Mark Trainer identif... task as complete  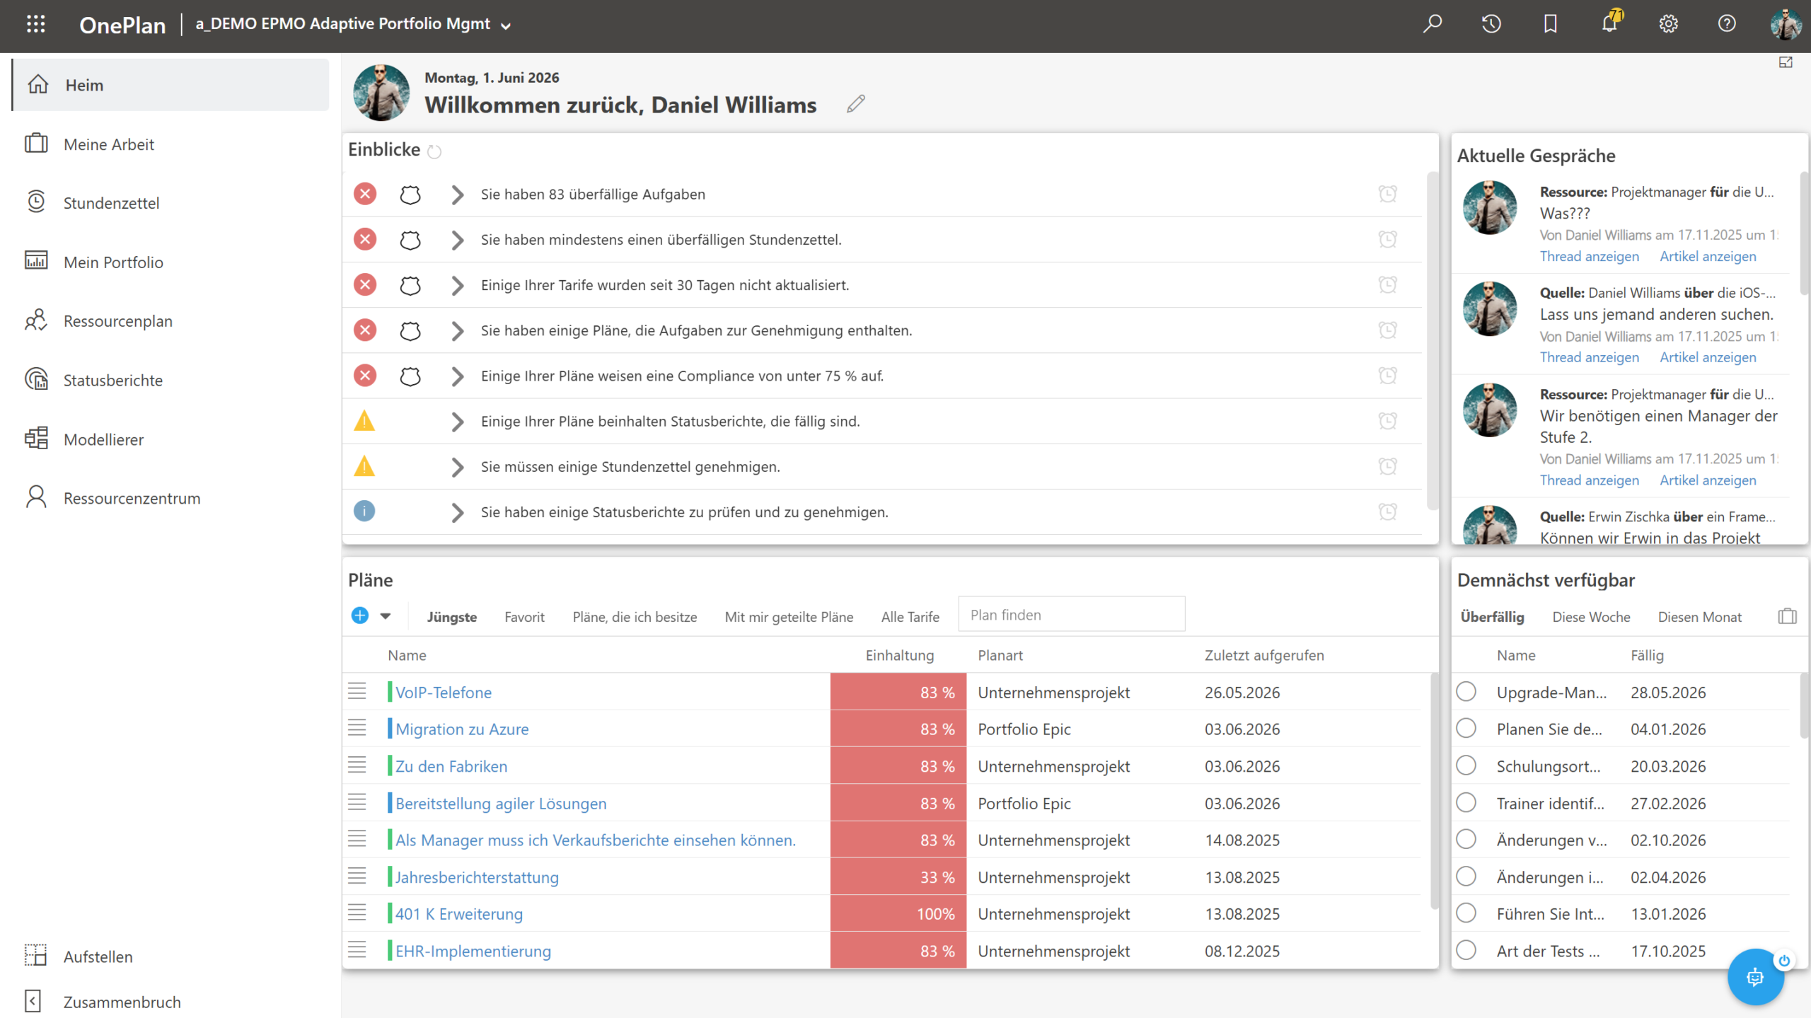(x=1466, y=802)
